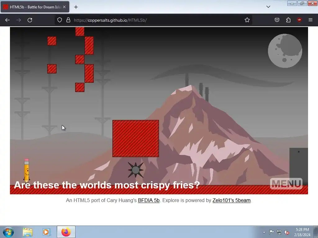
Task: Open network status tray icon
Action: tap(279, 232)
